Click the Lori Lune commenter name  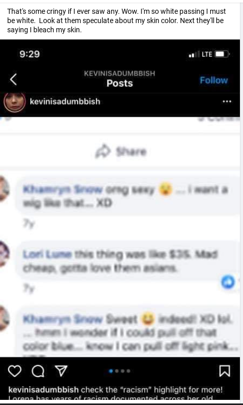47,255
